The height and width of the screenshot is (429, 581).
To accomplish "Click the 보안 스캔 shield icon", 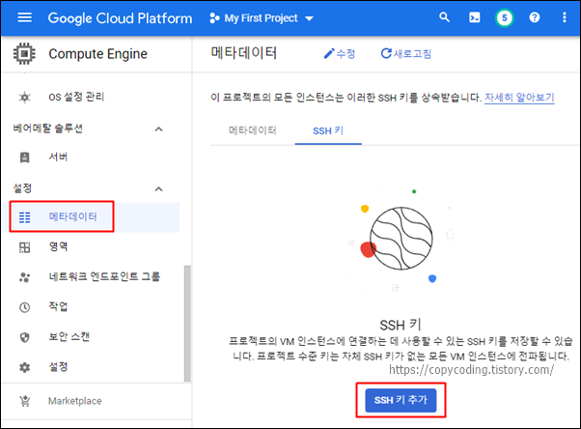I will point(24,337).
